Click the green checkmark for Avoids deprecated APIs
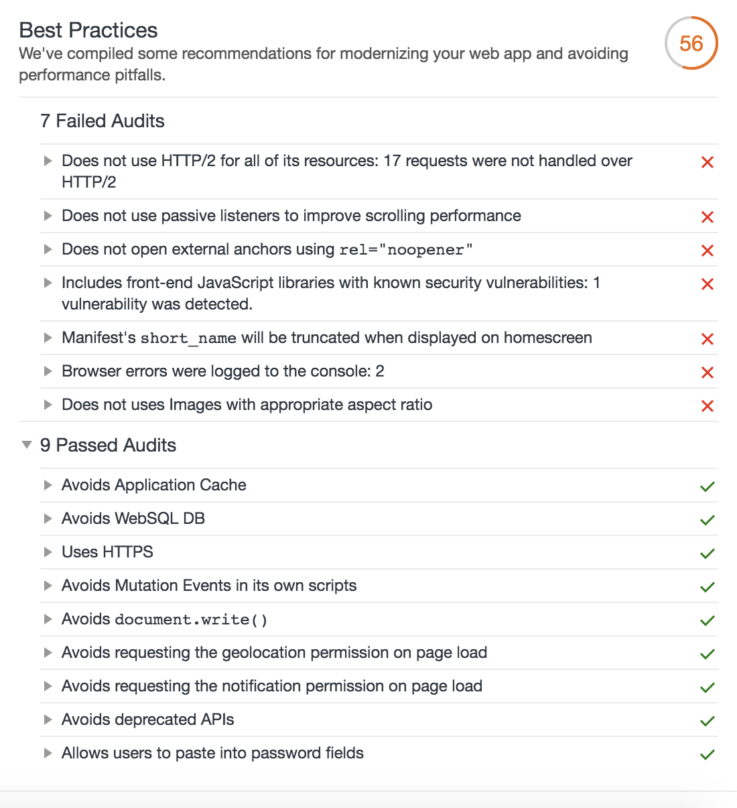Viewport: 737px width, 808px height. click(707, 721)
